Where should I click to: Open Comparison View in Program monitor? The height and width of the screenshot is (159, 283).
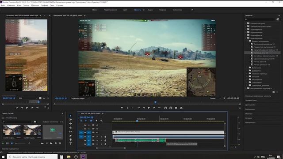point(181,108)
